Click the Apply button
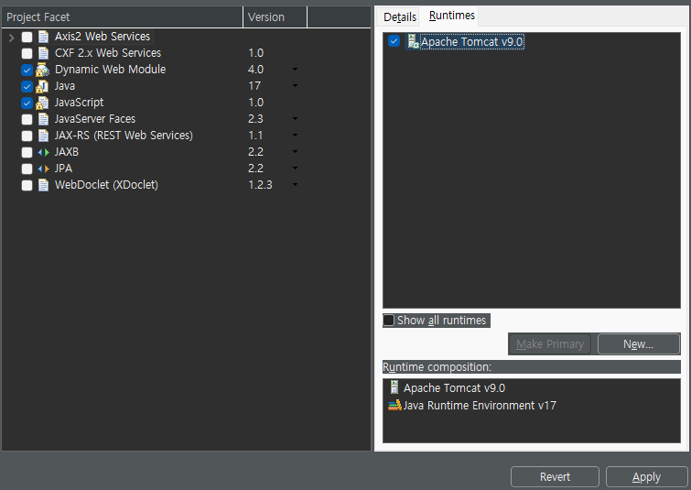691x490 pixels. point(646,477)
